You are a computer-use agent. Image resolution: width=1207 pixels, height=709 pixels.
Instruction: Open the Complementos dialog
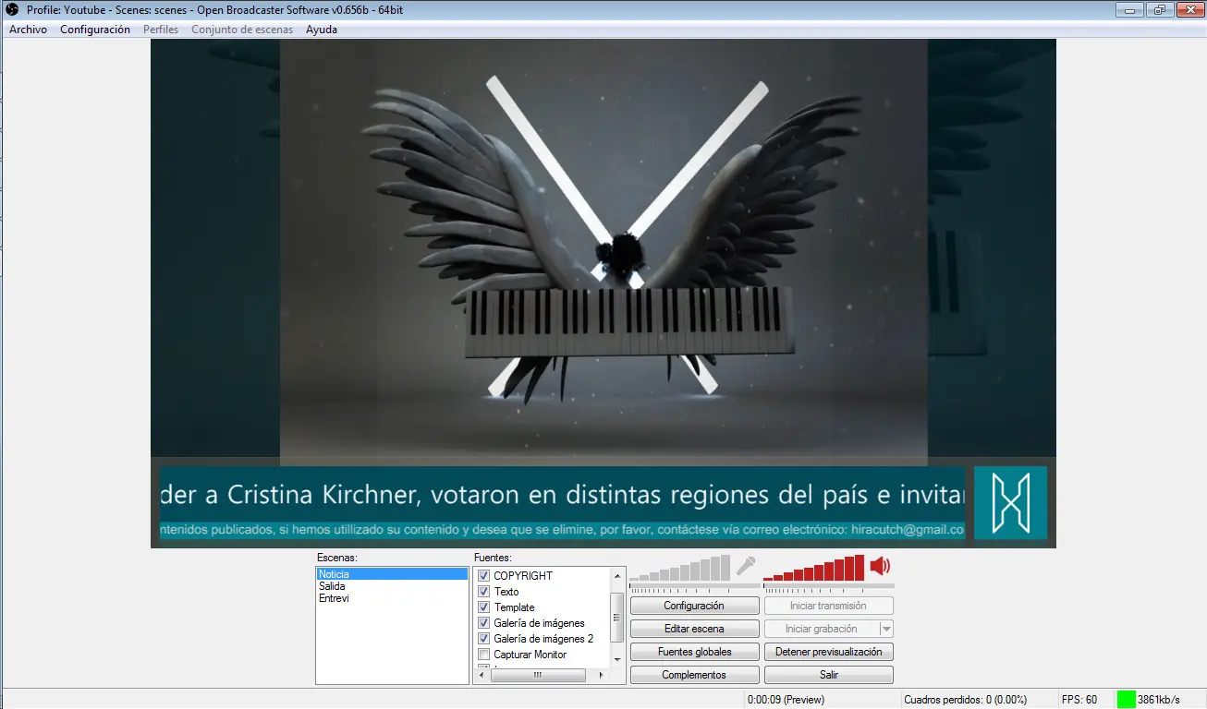pyautogui.click(x=694, y=675)
